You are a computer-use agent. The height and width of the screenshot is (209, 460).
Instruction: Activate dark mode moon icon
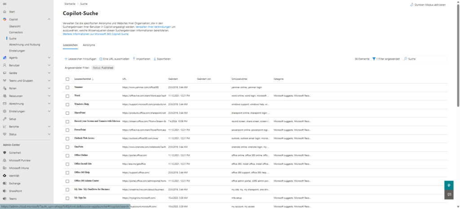pyautogui.click(x=411, y=5)
